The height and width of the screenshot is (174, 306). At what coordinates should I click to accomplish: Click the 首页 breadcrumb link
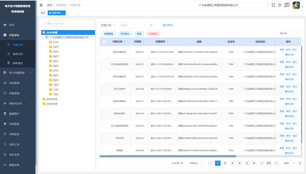point(50,5)
